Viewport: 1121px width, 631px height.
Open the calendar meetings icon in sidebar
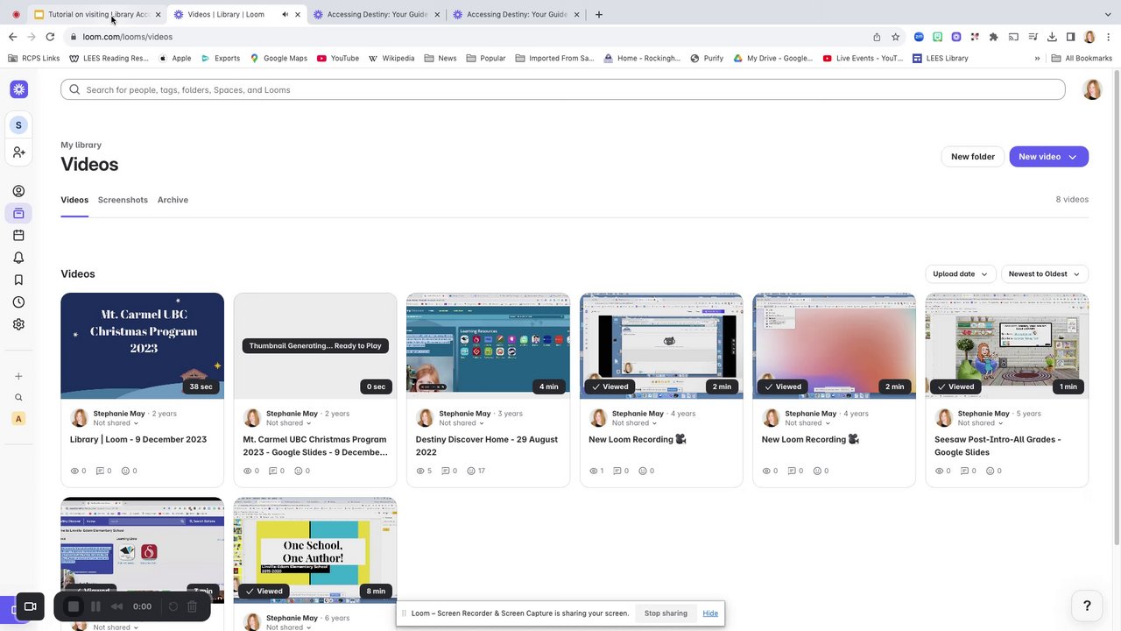point(18,235)
